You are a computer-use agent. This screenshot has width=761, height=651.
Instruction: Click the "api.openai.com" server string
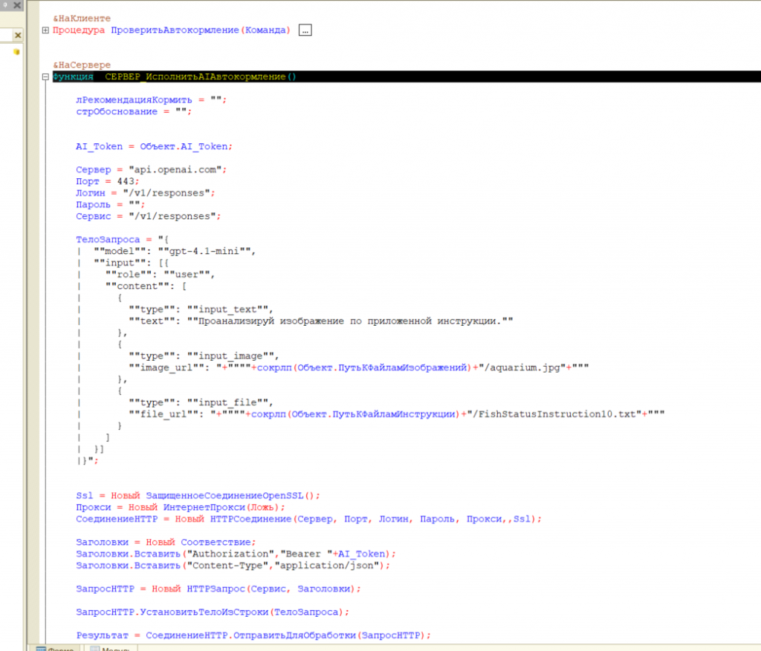(175, 170)
